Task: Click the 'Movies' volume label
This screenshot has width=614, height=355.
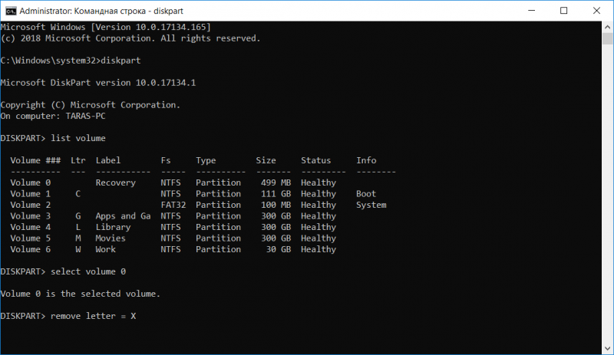Action: [111, 238]
